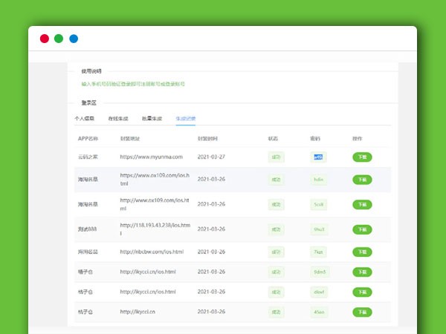Download the last row http://likycci.cn entry

pos(362,312)
